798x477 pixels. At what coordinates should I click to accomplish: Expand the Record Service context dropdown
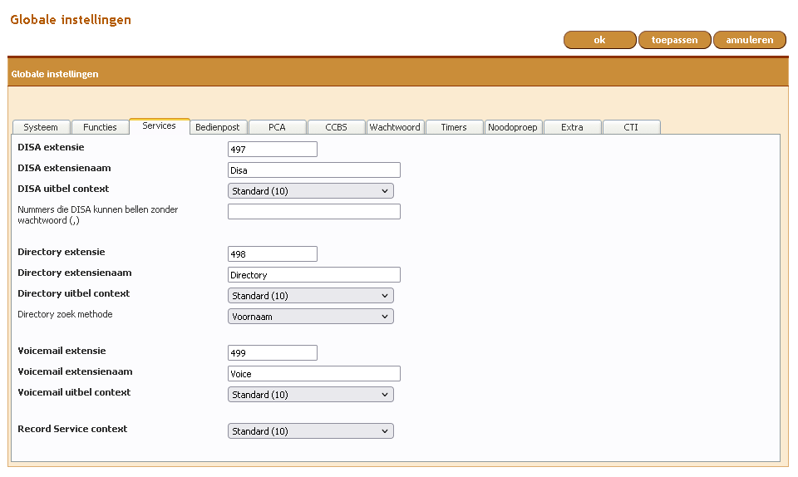click(x=310, y=431)
